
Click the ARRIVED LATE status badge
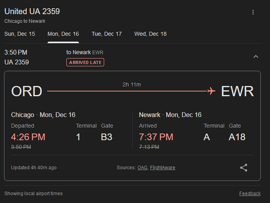point(85,62)
